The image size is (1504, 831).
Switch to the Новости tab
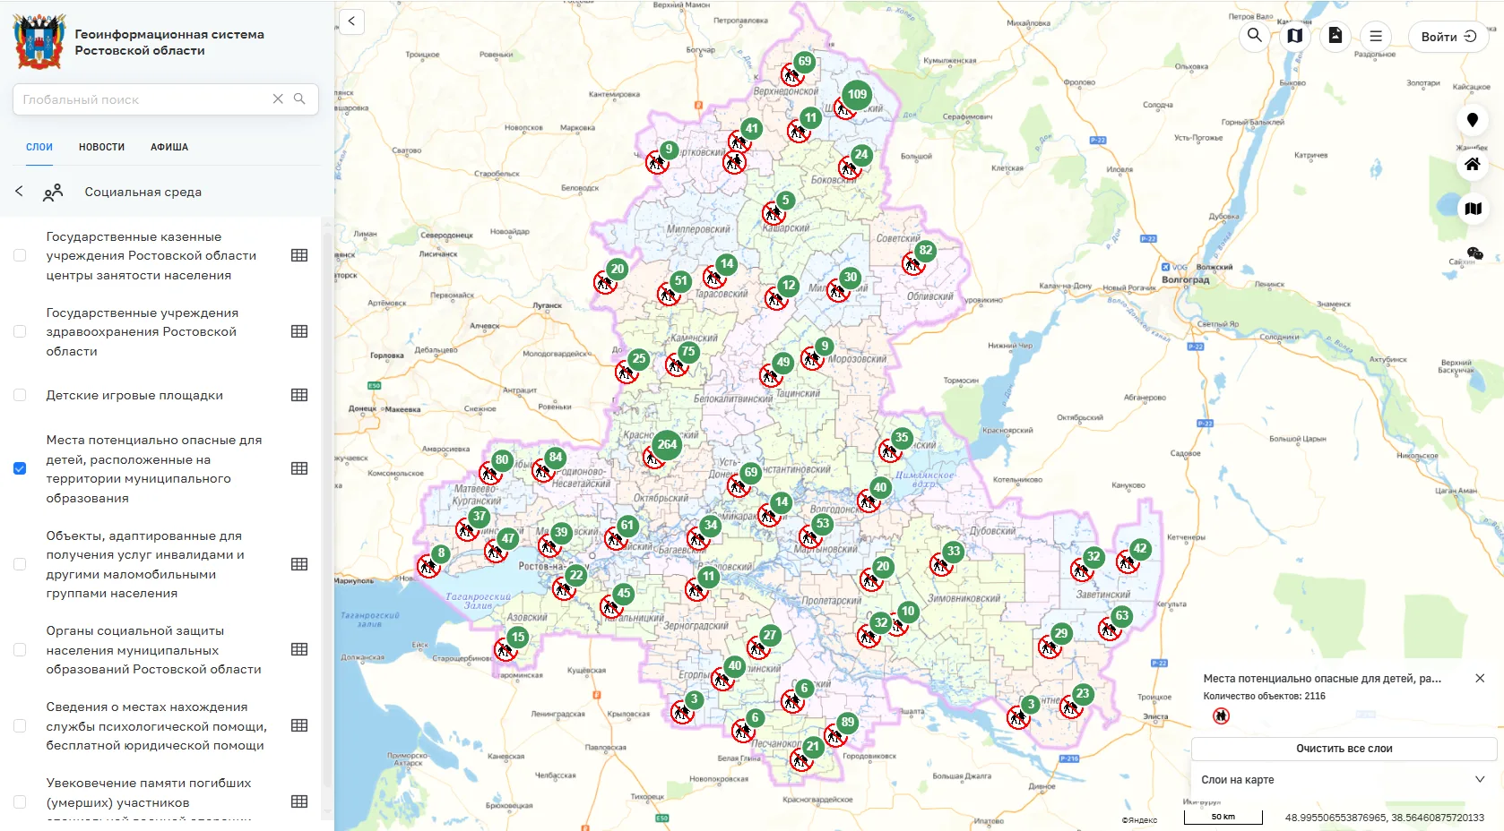[101, 147]
